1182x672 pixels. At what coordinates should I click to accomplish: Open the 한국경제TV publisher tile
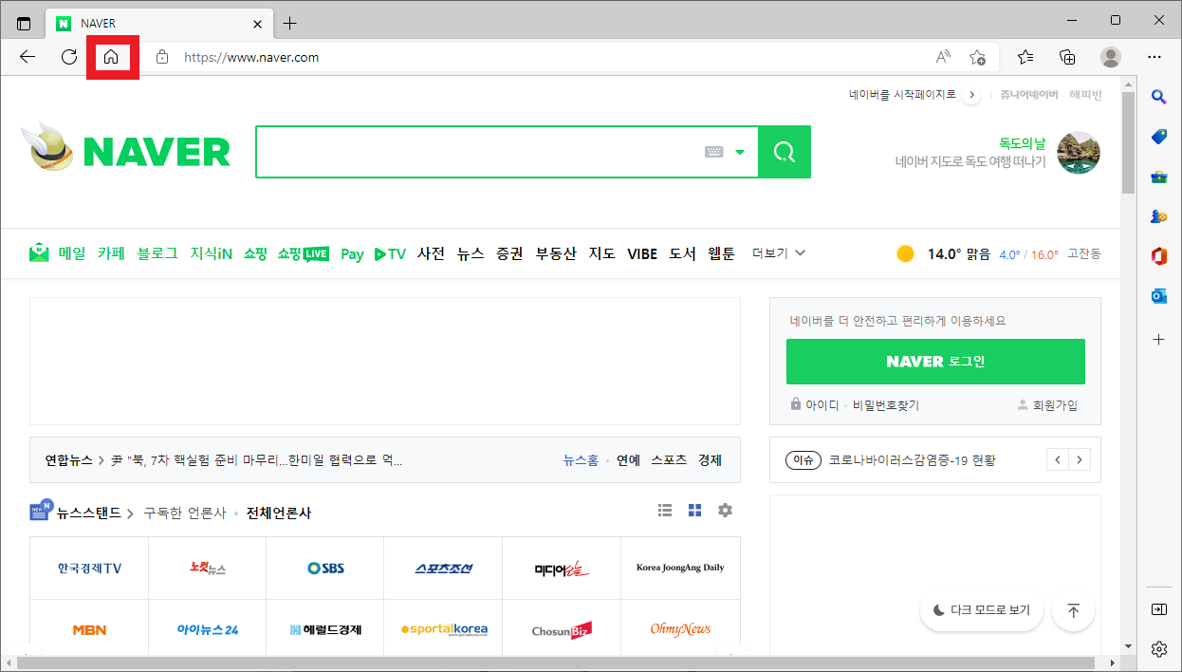tap(89, 569)
